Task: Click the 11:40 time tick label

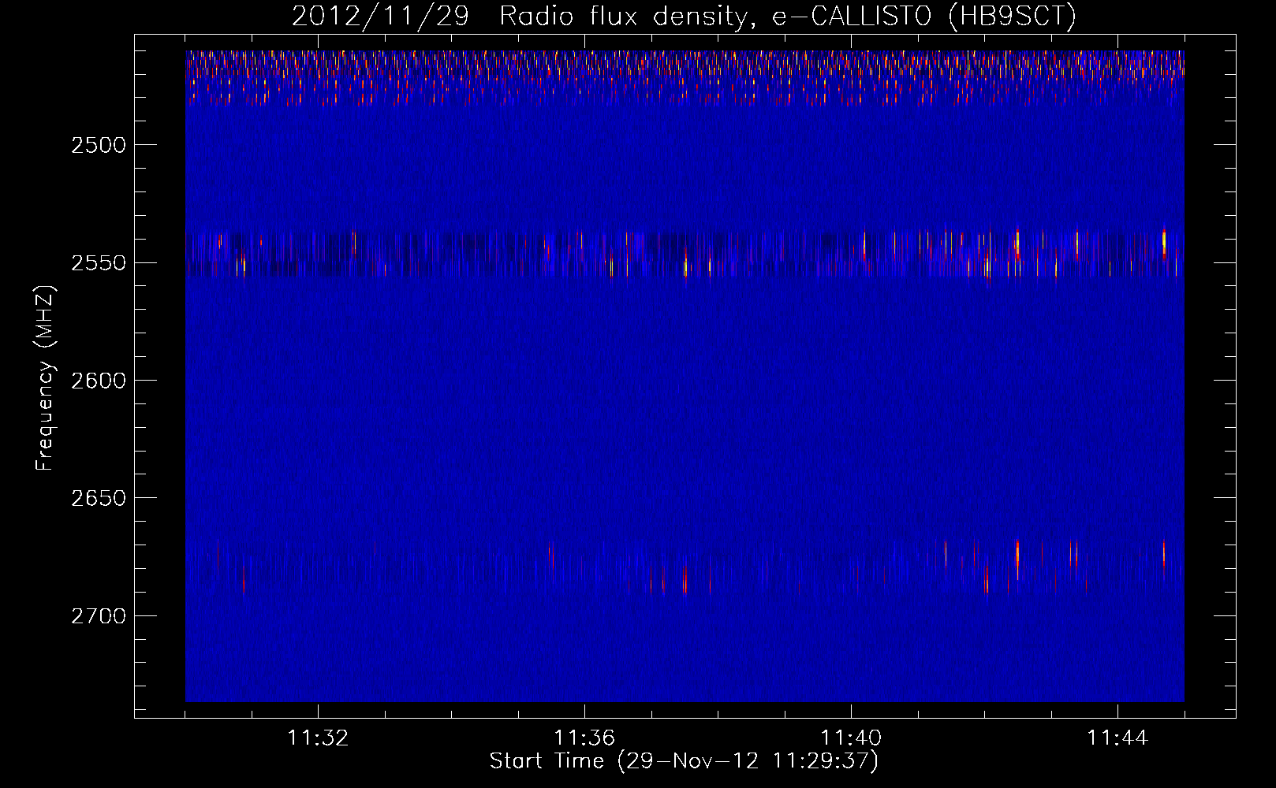Action: coord(851,738)
